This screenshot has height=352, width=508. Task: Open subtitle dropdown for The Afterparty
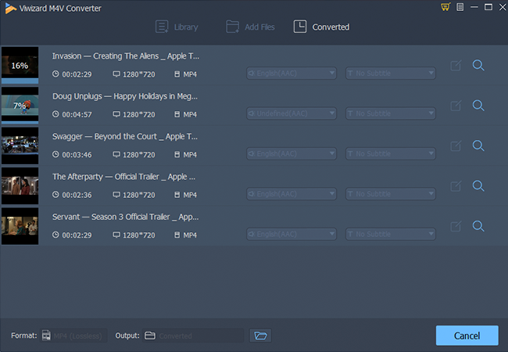click(x=429, y=194)
